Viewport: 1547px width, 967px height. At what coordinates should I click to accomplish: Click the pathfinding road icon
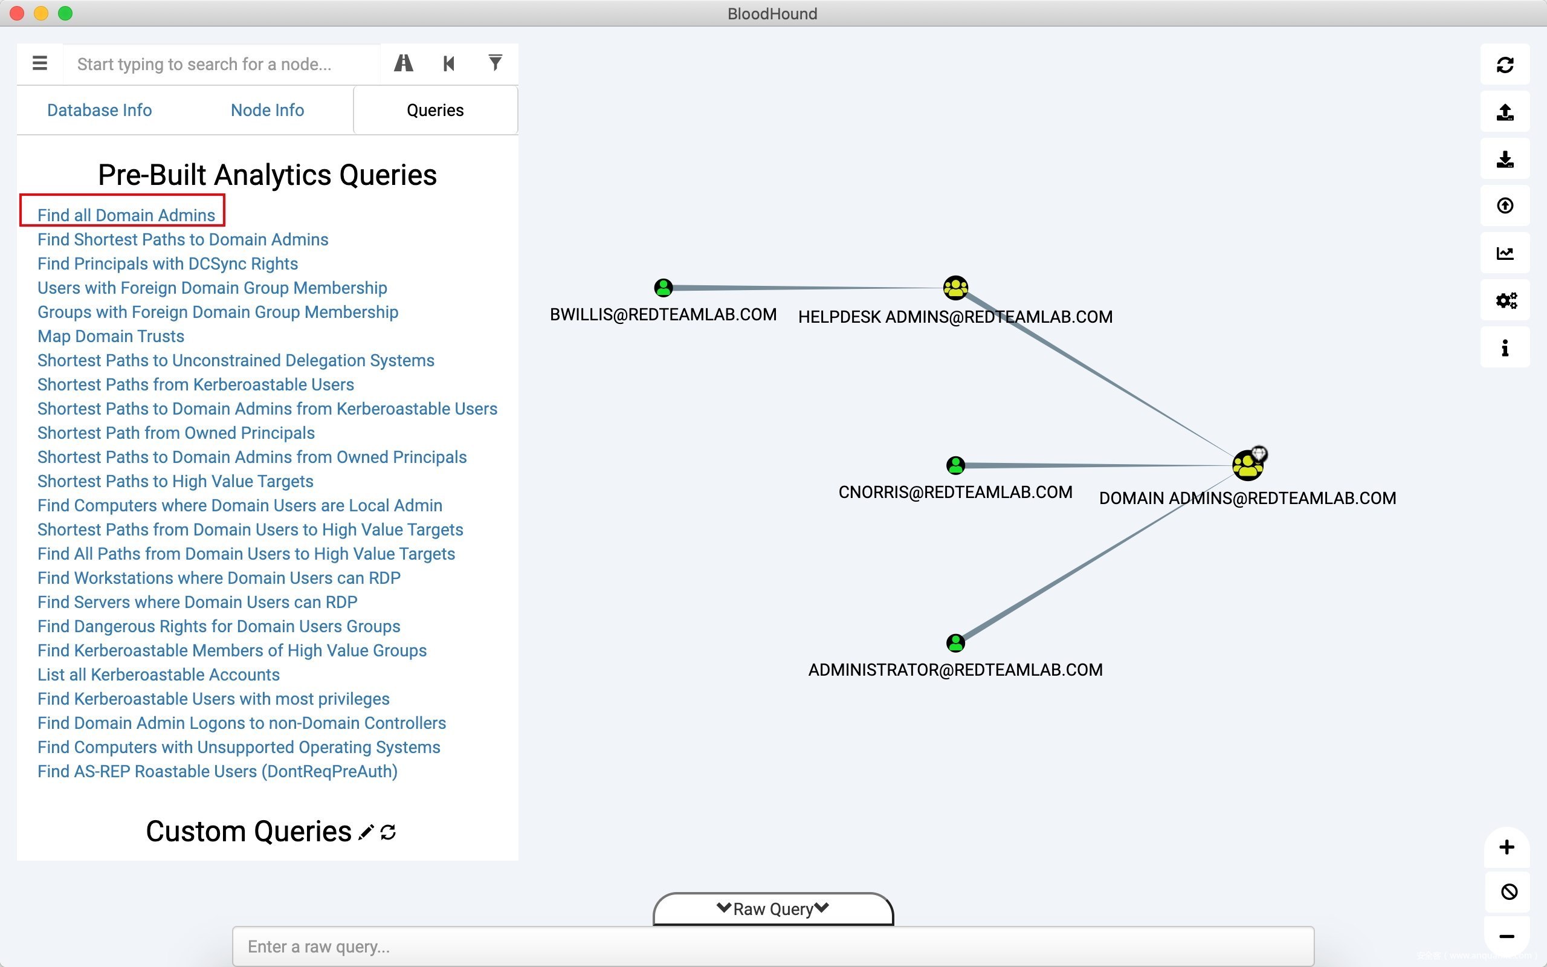pyautogui.click(x=404, y=63)
